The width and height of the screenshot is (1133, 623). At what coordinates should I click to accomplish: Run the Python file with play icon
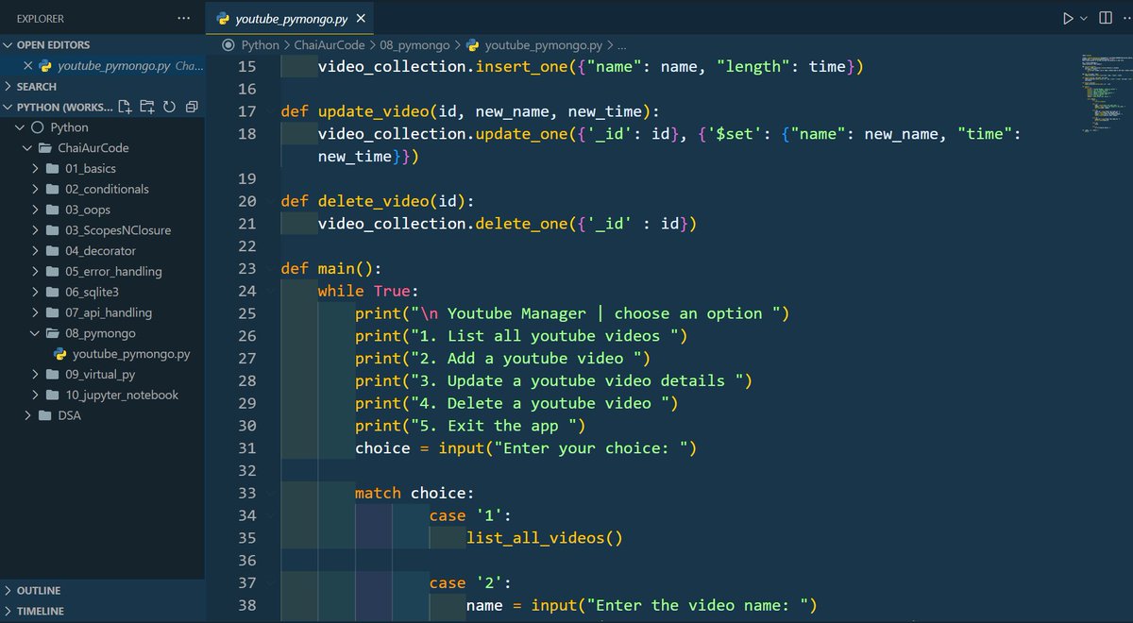[x=1068, y=18]
